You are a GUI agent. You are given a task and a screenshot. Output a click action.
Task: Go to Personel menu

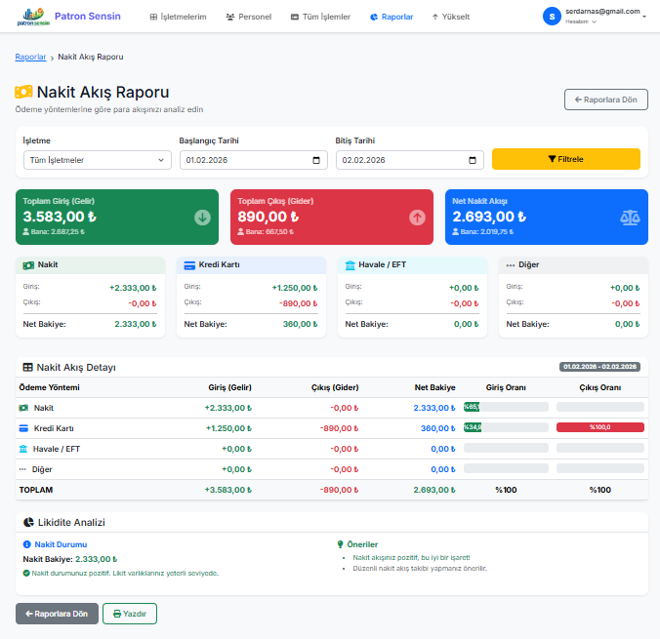tap(248, 17)
